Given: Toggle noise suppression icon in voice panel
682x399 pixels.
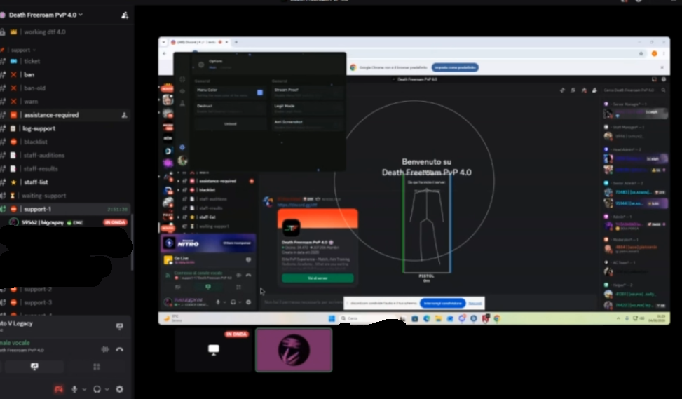Looking at the screenshot, I should [105, 349].
